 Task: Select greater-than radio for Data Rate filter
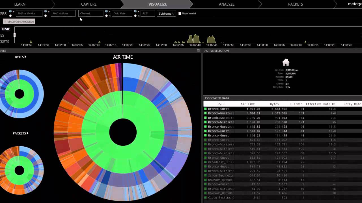106,11
